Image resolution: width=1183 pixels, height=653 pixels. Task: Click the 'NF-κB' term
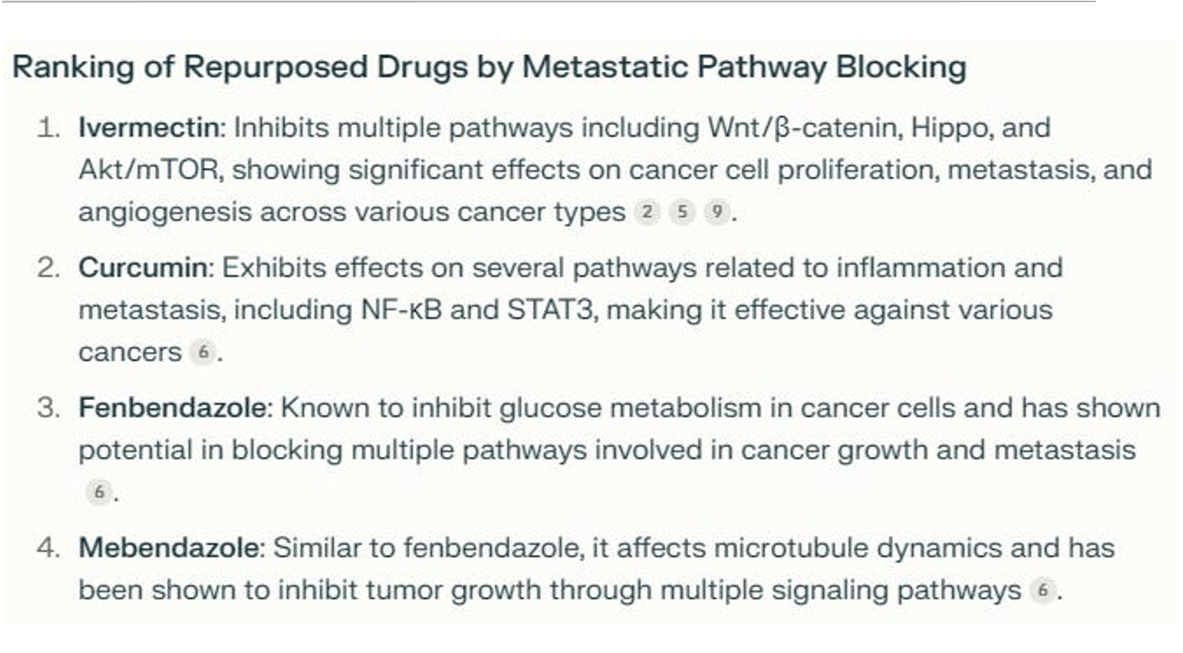pos(401,310)
